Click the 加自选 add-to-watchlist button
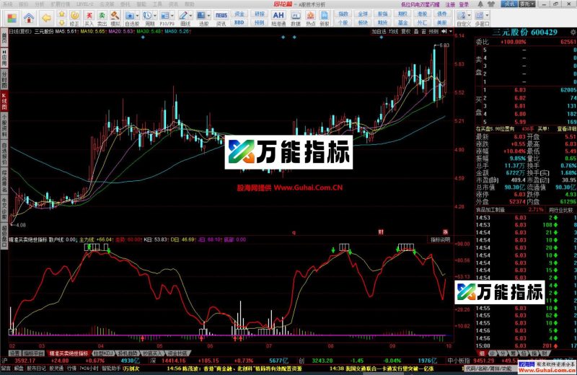The width and height of the screenshot is (577, 375). pos(379,32)
